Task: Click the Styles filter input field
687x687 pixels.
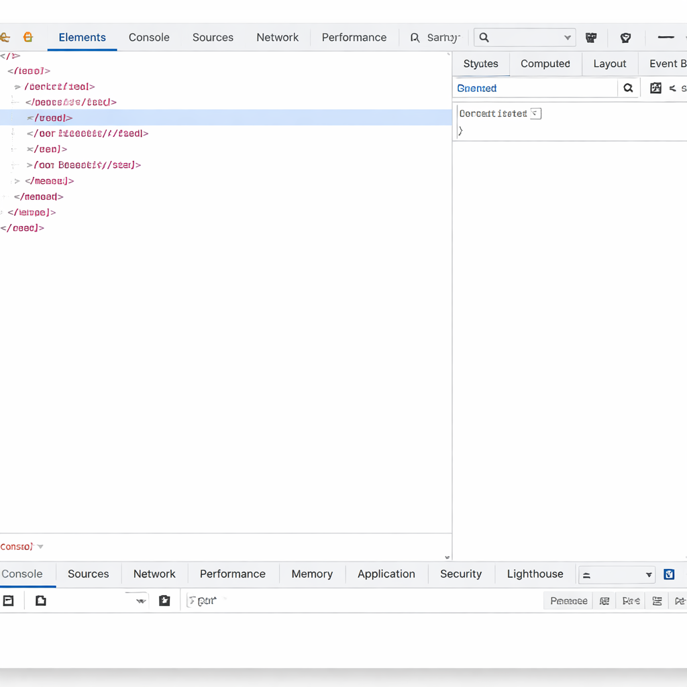Action: (534, 88)
